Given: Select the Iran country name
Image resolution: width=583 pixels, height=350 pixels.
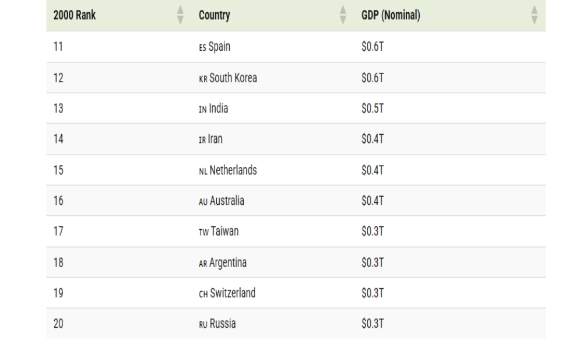Looking at the screenshot, I should coord(219,140).
